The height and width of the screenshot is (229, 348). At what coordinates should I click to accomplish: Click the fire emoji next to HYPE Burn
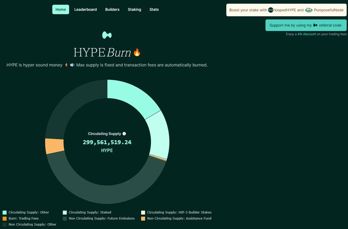(x=137, y=52)
